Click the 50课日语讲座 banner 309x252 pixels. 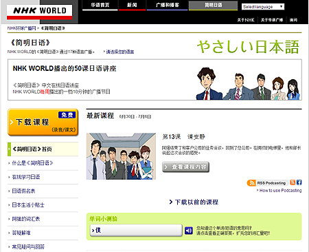154,80
